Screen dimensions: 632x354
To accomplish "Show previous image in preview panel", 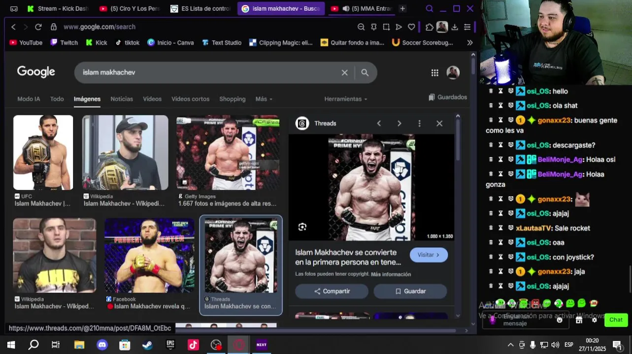I will click(379, 123).
